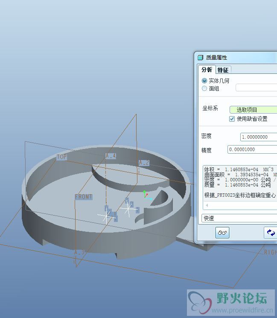This screenshot has width=277, height=318.
Task: Switch to the 分析 tab
Action: (x=207, y=70)
